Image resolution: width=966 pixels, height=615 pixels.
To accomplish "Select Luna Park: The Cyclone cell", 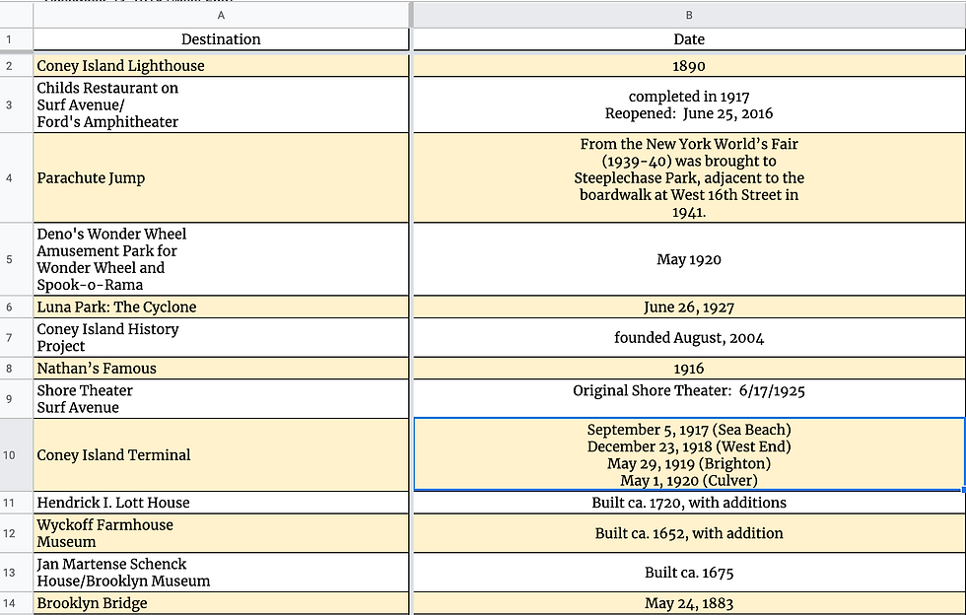I will coord(221,307).
